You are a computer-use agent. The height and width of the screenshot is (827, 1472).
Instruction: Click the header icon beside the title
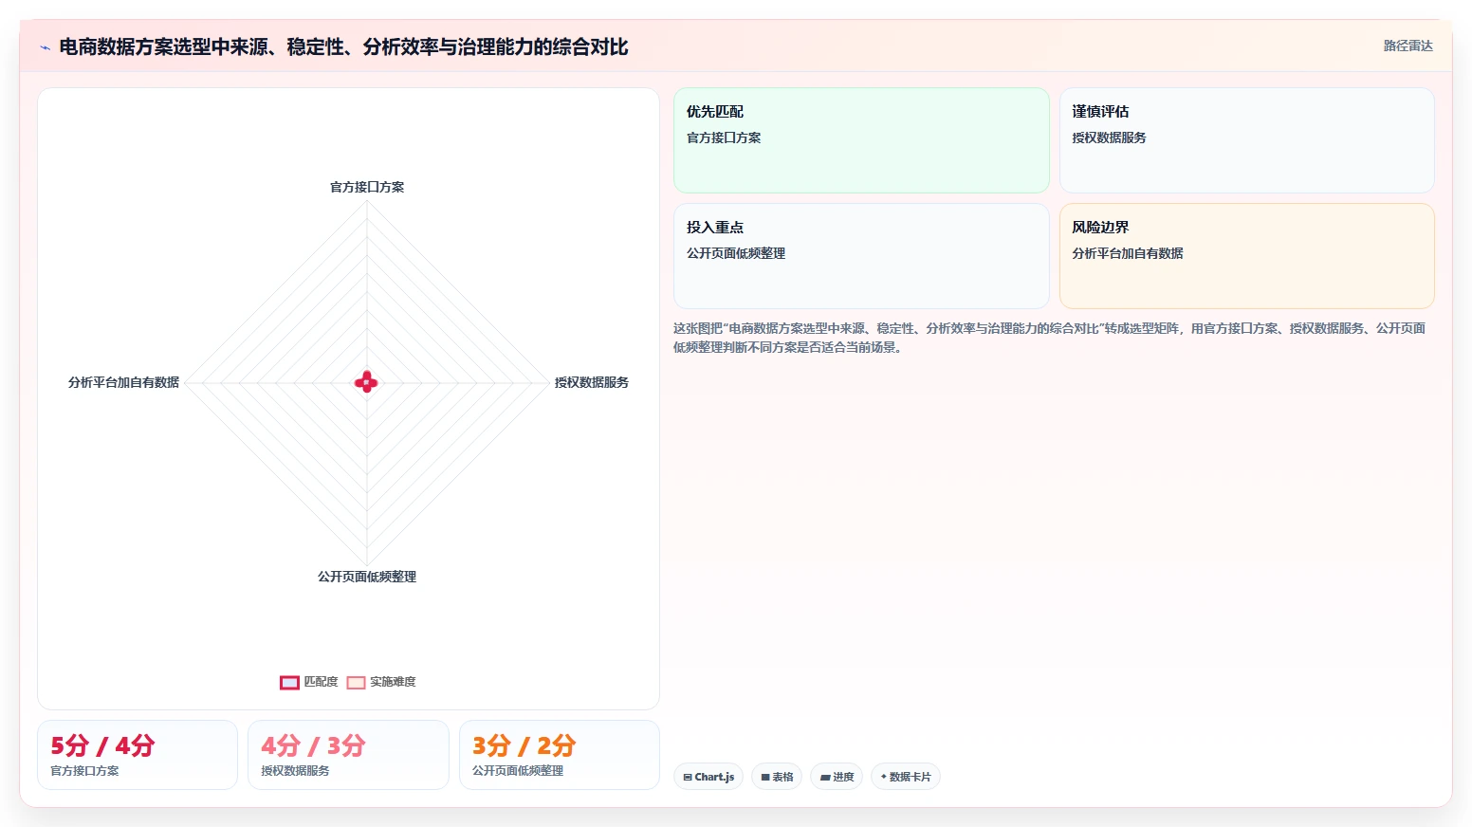[45, 47]
